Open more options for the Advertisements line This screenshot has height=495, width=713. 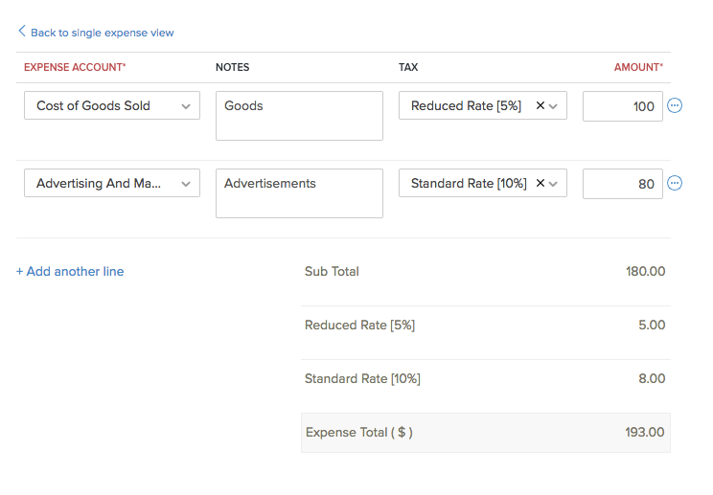point(675,183)
